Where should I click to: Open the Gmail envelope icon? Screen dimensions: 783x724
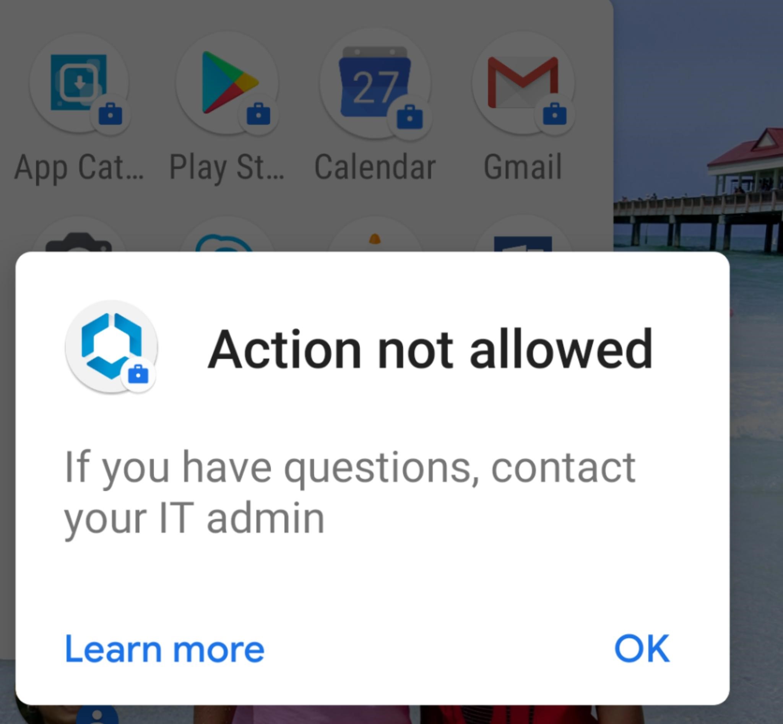523,83
